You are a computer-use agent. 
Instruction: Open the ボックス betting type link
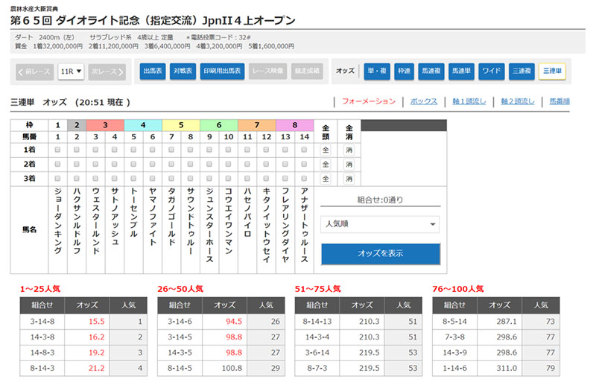click(424, 101)
